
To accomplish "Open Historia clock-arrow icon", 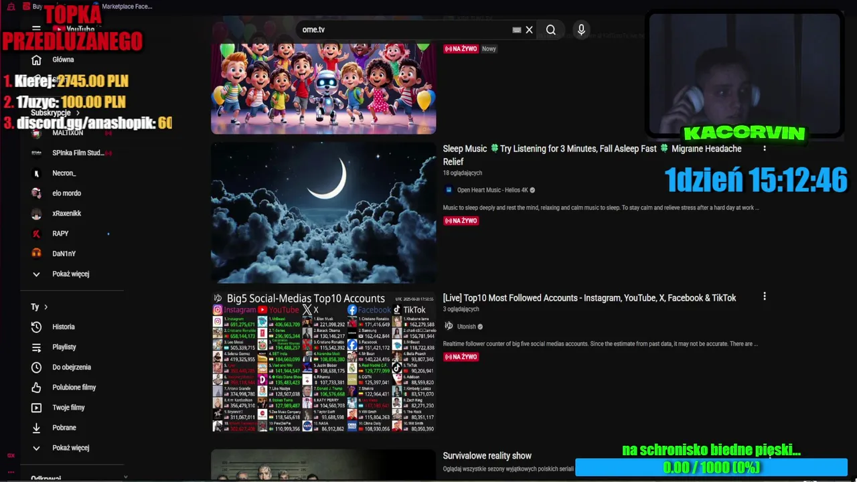I will 36,327.
